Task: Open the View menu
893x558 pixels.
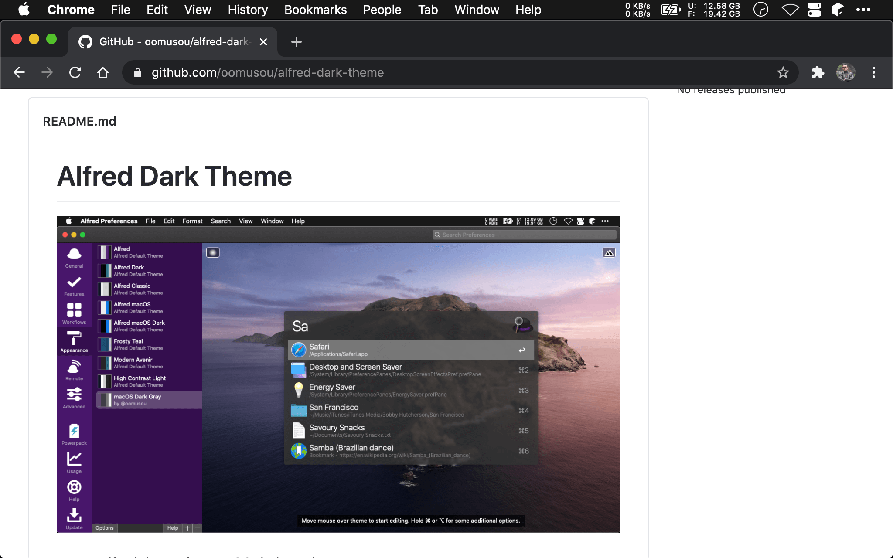Action: tap(198, 10)
